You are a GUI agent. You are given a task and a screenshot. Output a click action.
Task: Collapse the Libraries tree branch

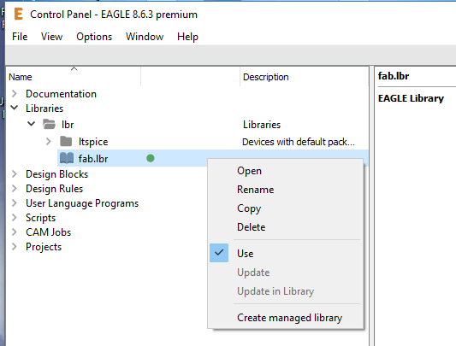pos(15,108)
